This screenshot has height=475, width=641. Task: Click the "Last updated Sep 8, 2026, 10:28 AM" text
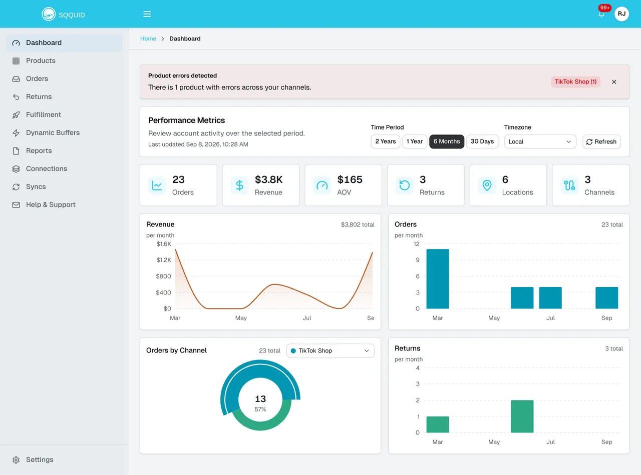coord(198,144)
